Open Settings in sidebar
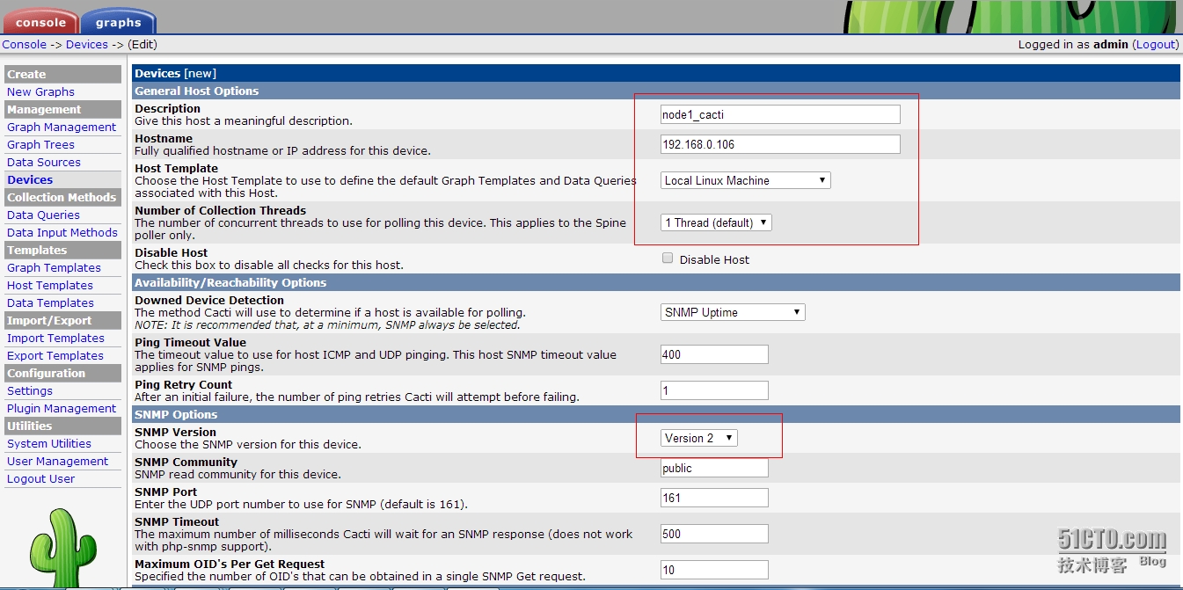The height and width of the screenshot is (590, 1183). tap(30, 390)
